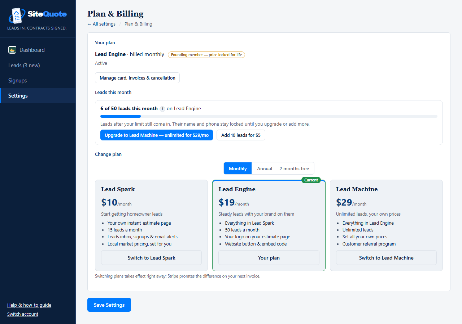Click the 'Change plan' section label
This screenshot has height=324, width=462.
[x=108, y=154]
